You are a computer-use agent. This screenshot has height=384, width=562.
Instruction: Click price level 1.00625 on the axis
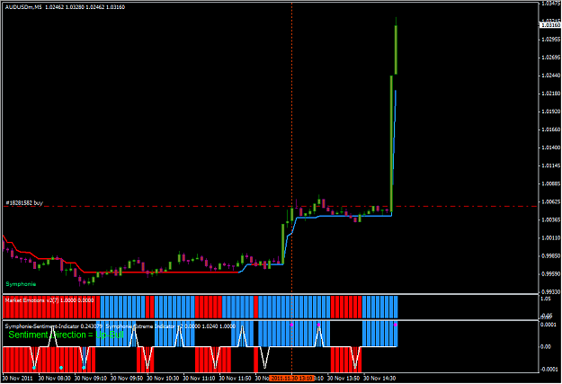[x=551, y=201]
